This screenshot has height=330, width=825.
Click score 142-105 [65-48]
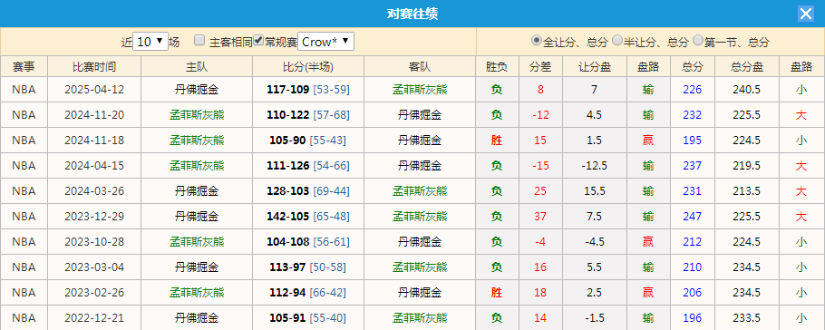click(x=308, y=216)
